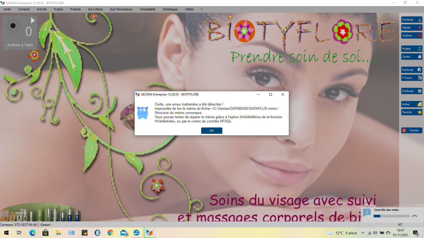Open the Factures sidebar shortcut

click(412, 70)
